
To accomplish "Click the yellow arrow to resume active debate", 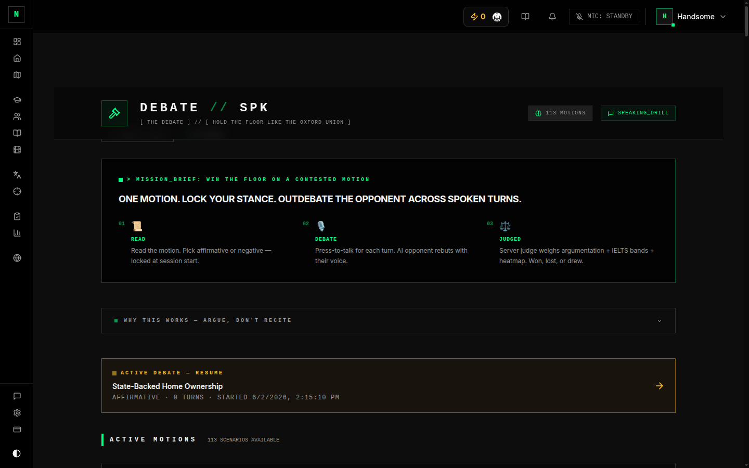I will point(660,386).
